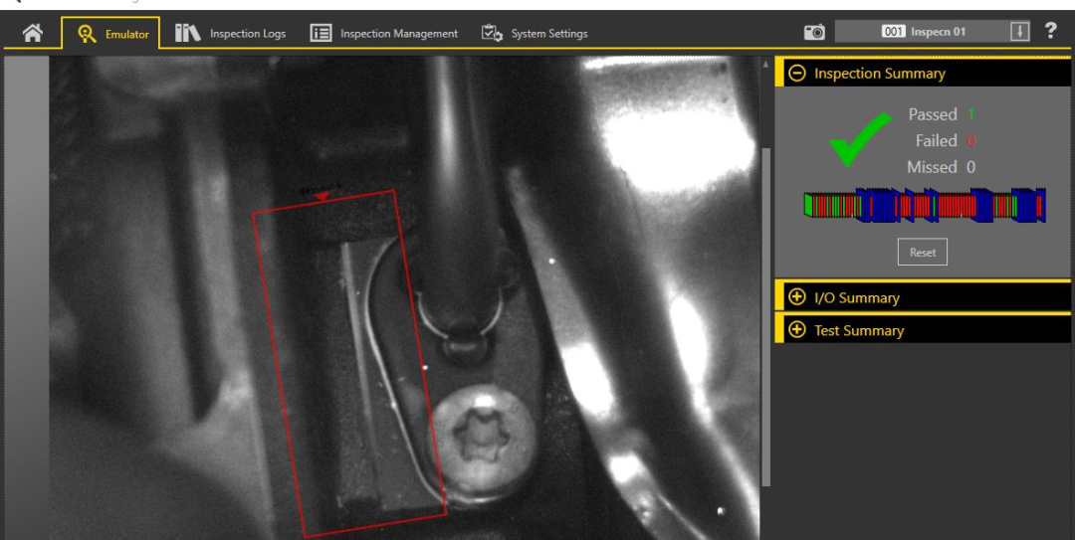The image size is (1075, 540).
Task: Click the red ROI rotation handle
Action: [322, 196]
